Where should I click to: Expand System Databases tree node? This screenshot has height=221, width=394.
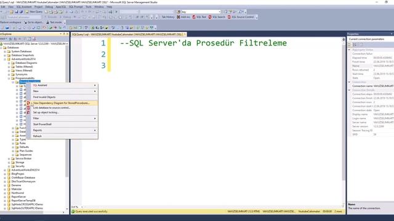5,52
